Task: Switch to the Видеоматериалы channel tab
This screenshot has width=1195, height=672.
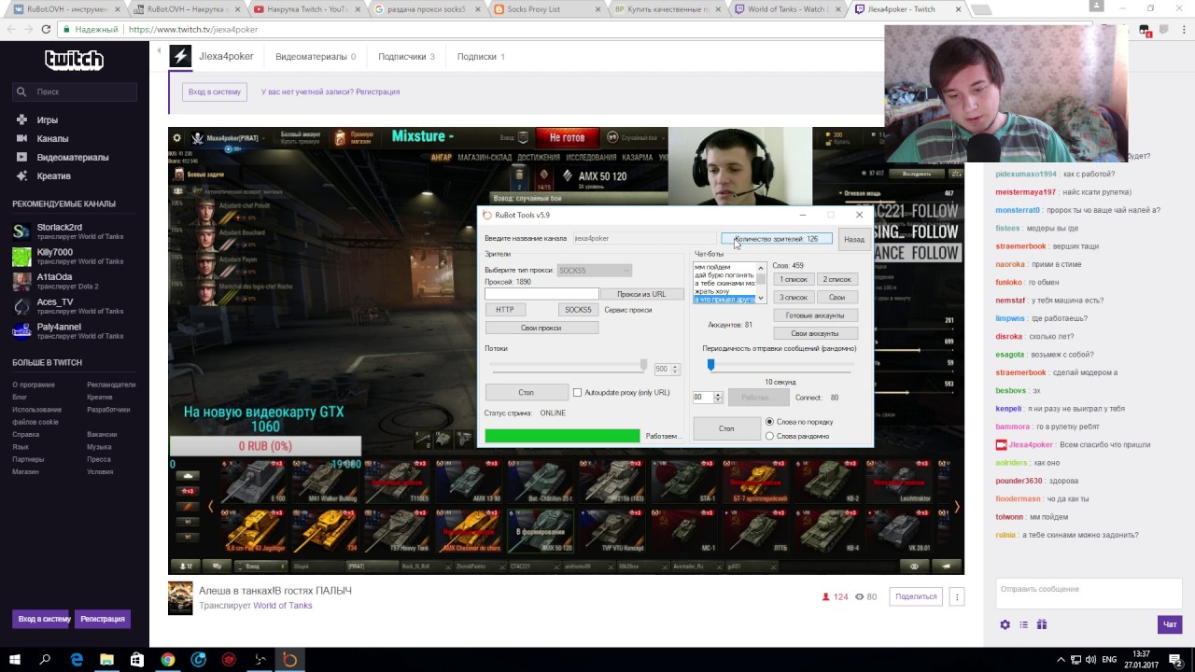Action: (316, 56)
